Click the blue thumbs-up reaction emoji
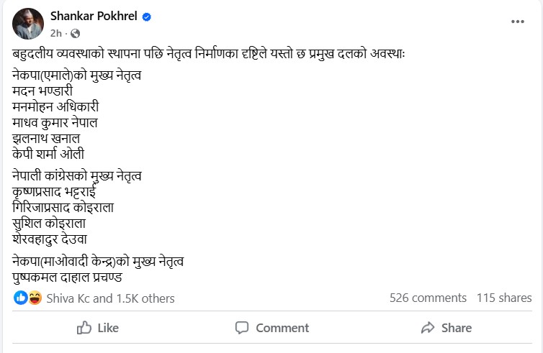This screenshot has width=543, height=353. click(x=20, y=298)
